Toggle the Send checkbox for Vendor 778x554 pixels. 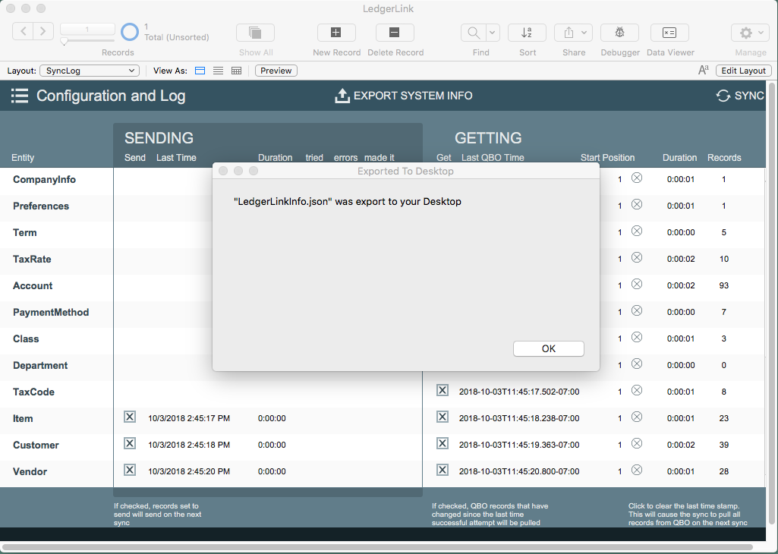click(130, 470)
